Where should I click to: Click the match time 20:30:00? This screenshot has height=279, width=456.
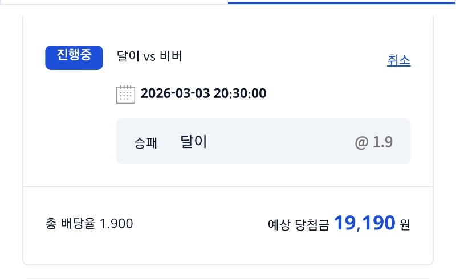click(240, 93)
